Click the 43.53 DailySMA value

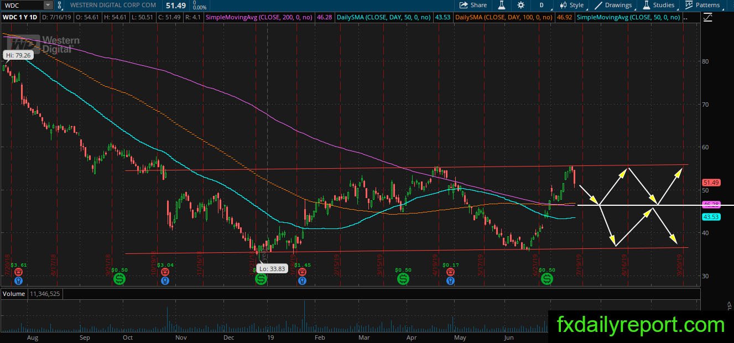click(443, 17)
